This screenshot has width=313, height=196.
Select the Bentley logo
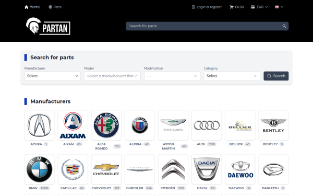pos(274,125)
